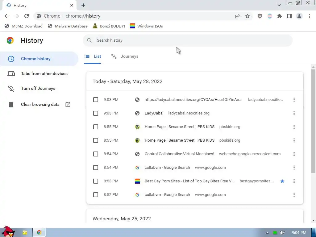Click the globe favicon of the LadyCabal entry
Image resolution: width=316 pixels, height=237 pixels.
pyautogui.click(x=137, y=113)
